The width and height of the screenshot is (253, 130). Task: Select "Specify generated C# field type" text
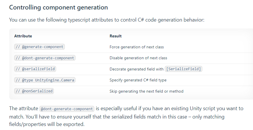click(138, 80)
